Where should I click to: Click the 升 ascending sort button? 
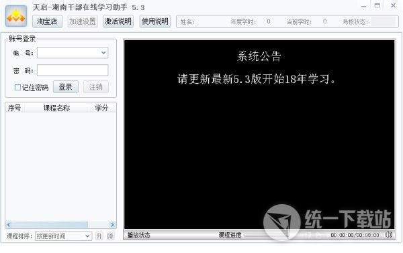99,236
